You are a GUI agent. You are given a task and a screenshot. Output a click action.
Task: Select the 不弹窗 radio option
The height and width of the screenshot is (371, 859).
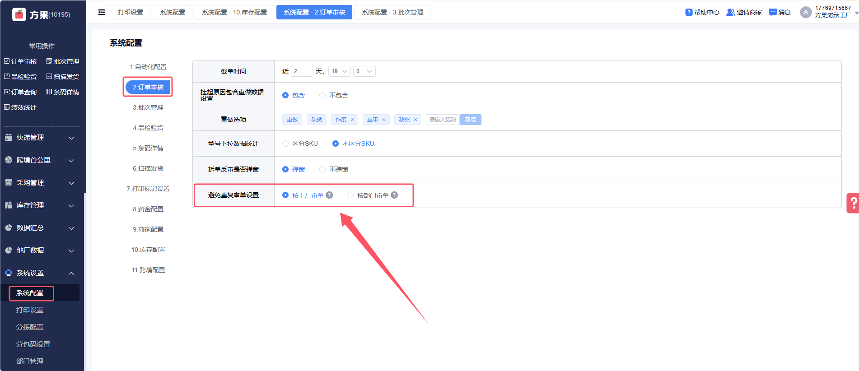(x=322, y=169)
